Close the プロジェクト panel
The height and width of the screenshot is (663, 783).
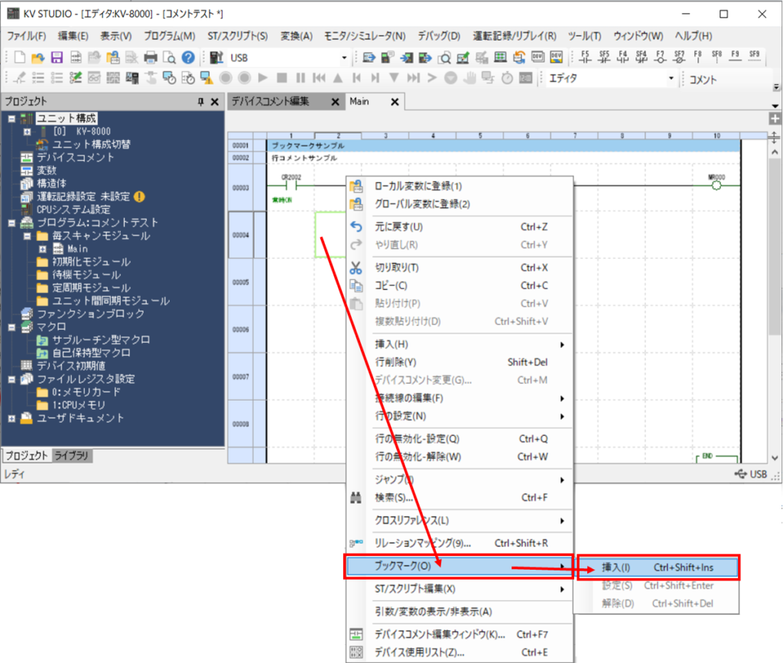[215, 102]
